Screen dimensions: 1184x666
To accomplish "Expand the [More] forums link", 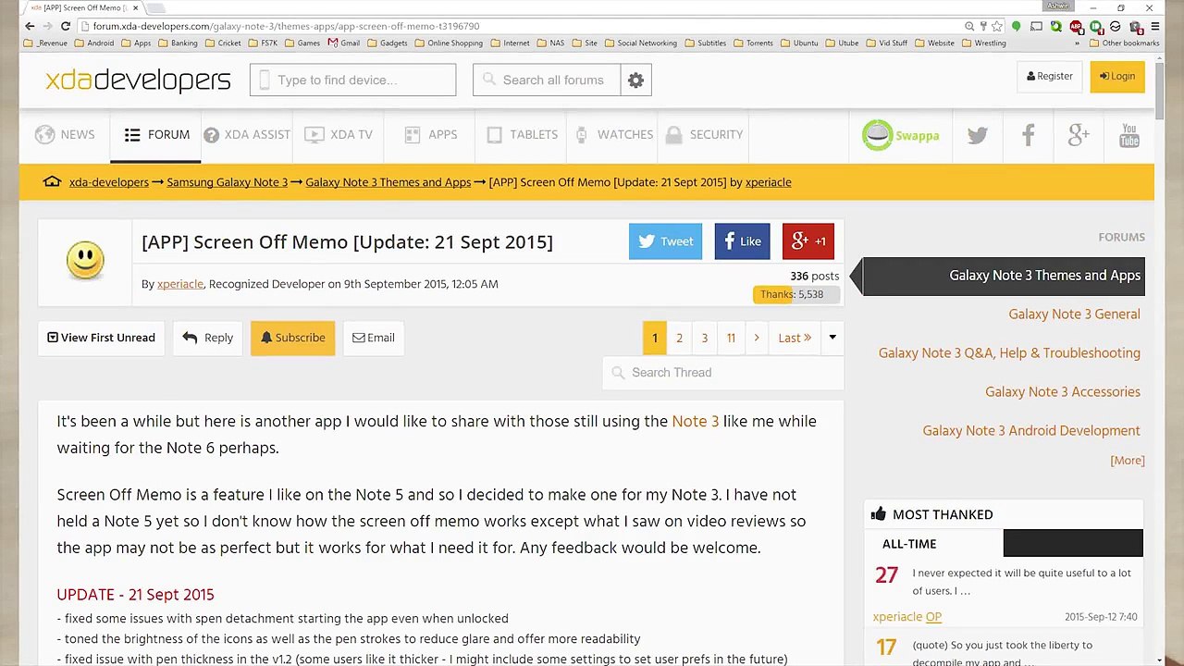I will click(1128, 461).
